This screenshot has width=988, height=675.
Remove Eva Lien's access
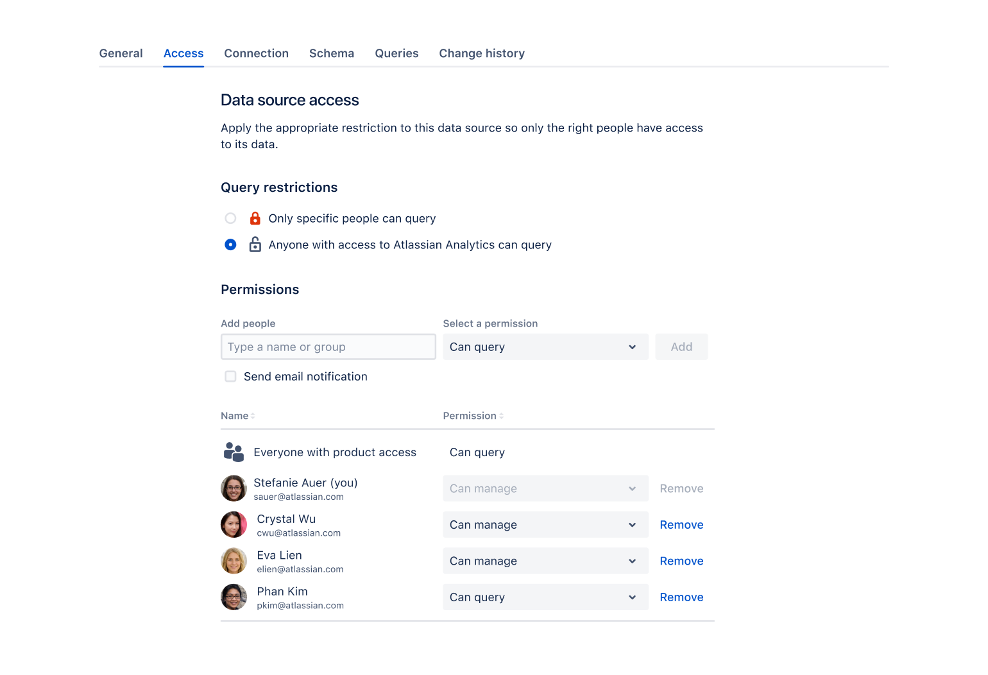[681, 560]
